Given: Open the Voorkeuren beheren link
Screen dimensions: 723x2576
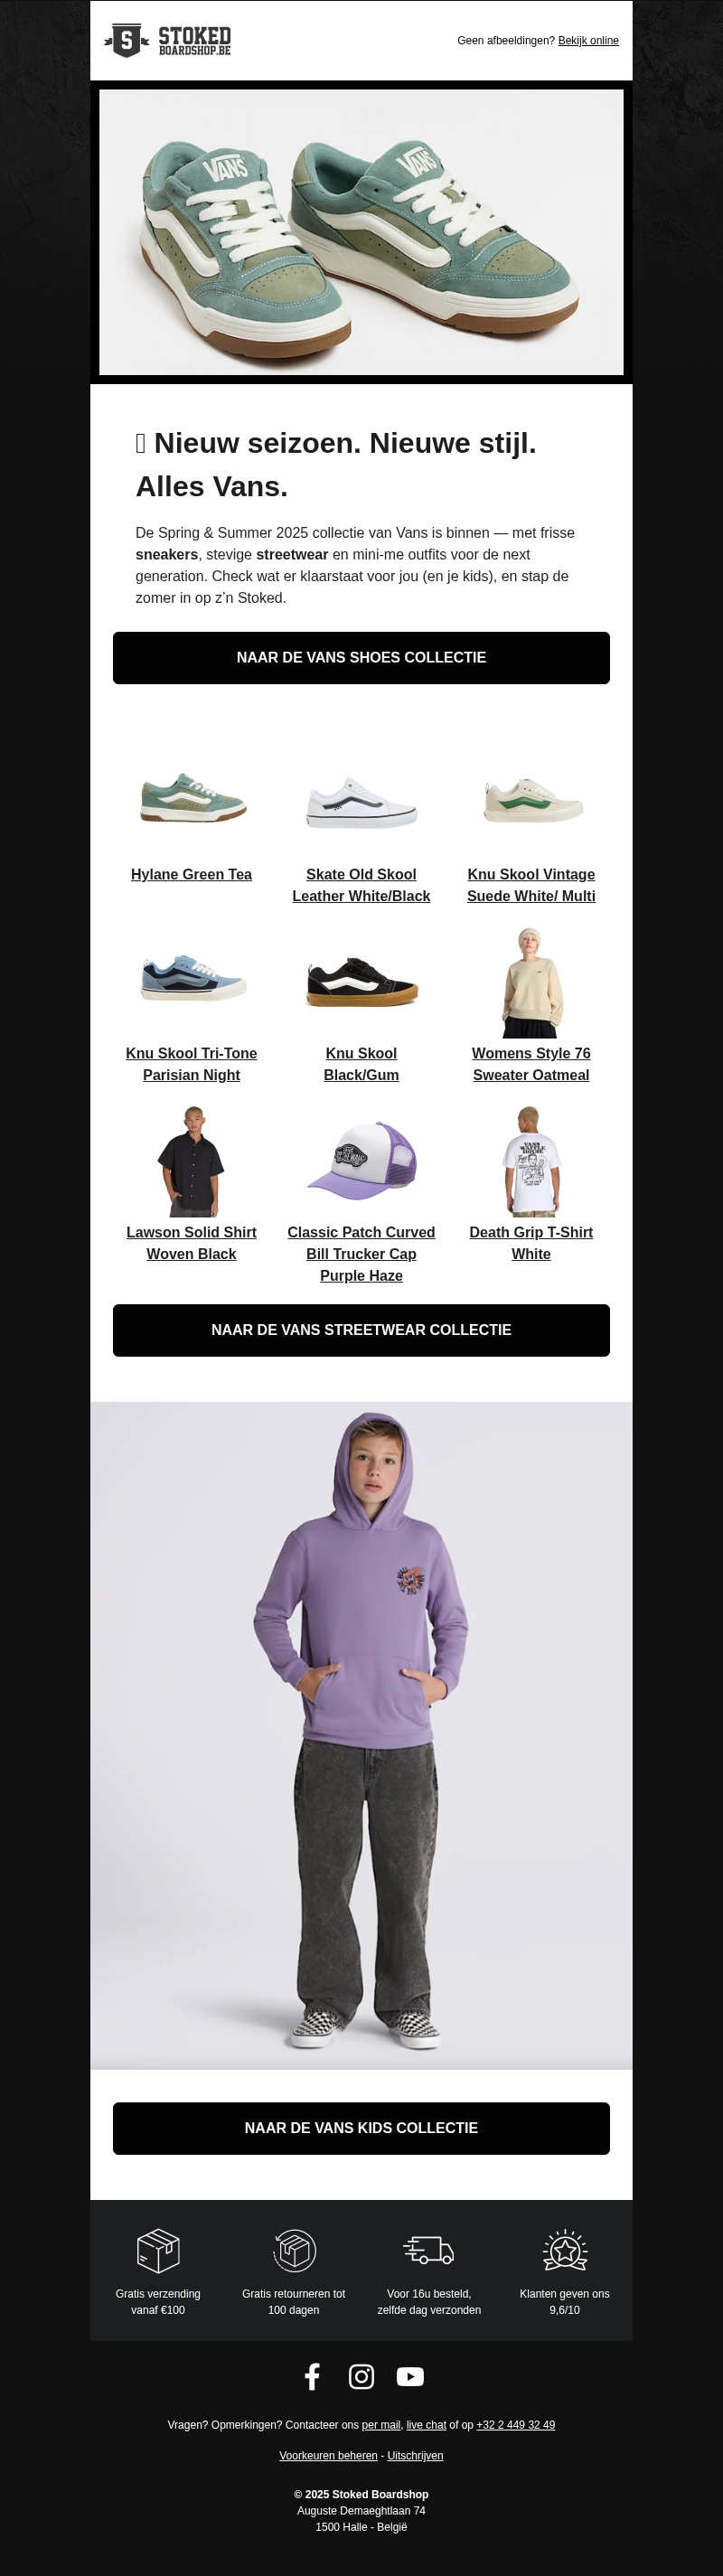Looking at the screenshot, I should [328, 2455].
